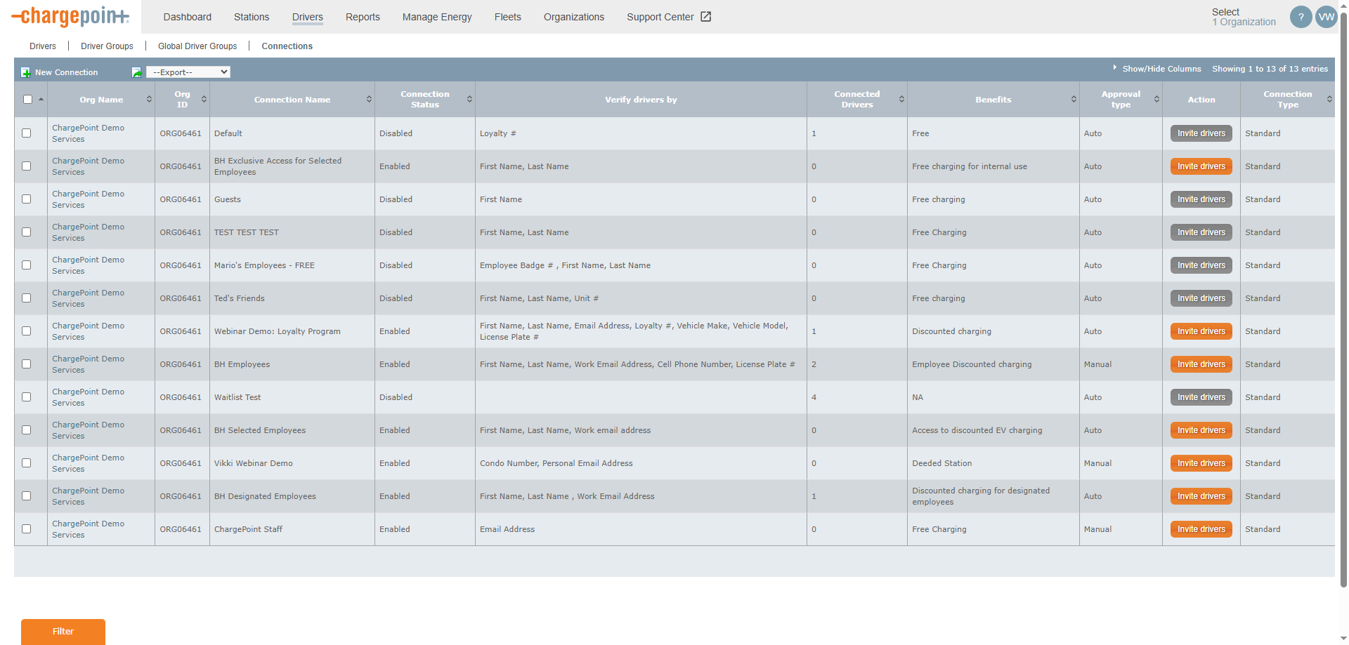Open the Stations menu

click(x=252, y=17)
